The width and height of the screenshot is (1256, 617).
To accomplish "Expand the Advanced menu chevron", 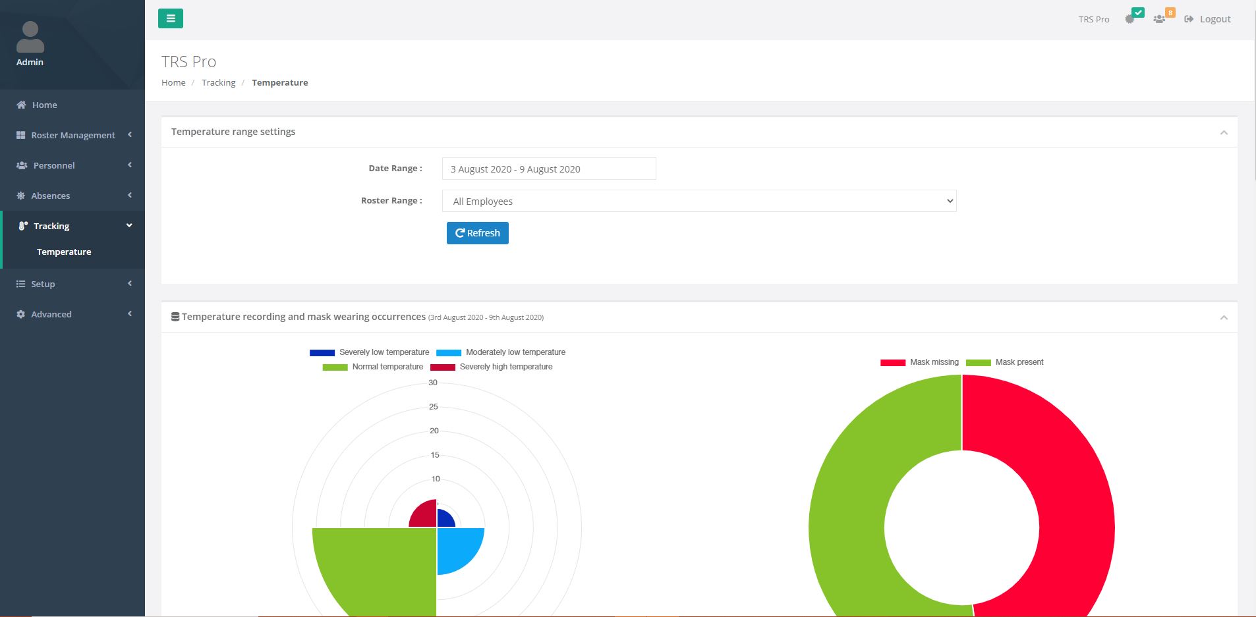I will tap(130, 313).
